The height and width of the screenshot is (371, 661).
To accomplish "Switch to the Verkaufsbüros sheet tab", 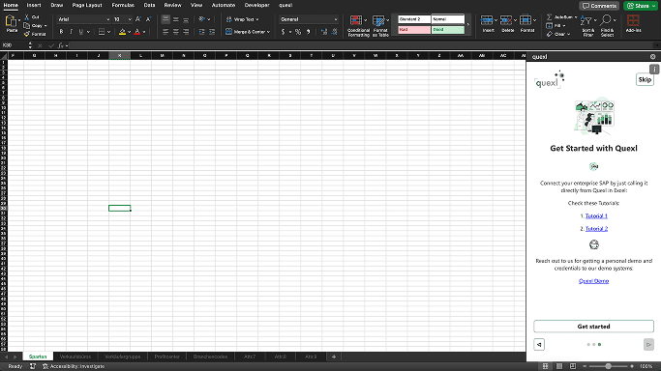I will (75, 357).
